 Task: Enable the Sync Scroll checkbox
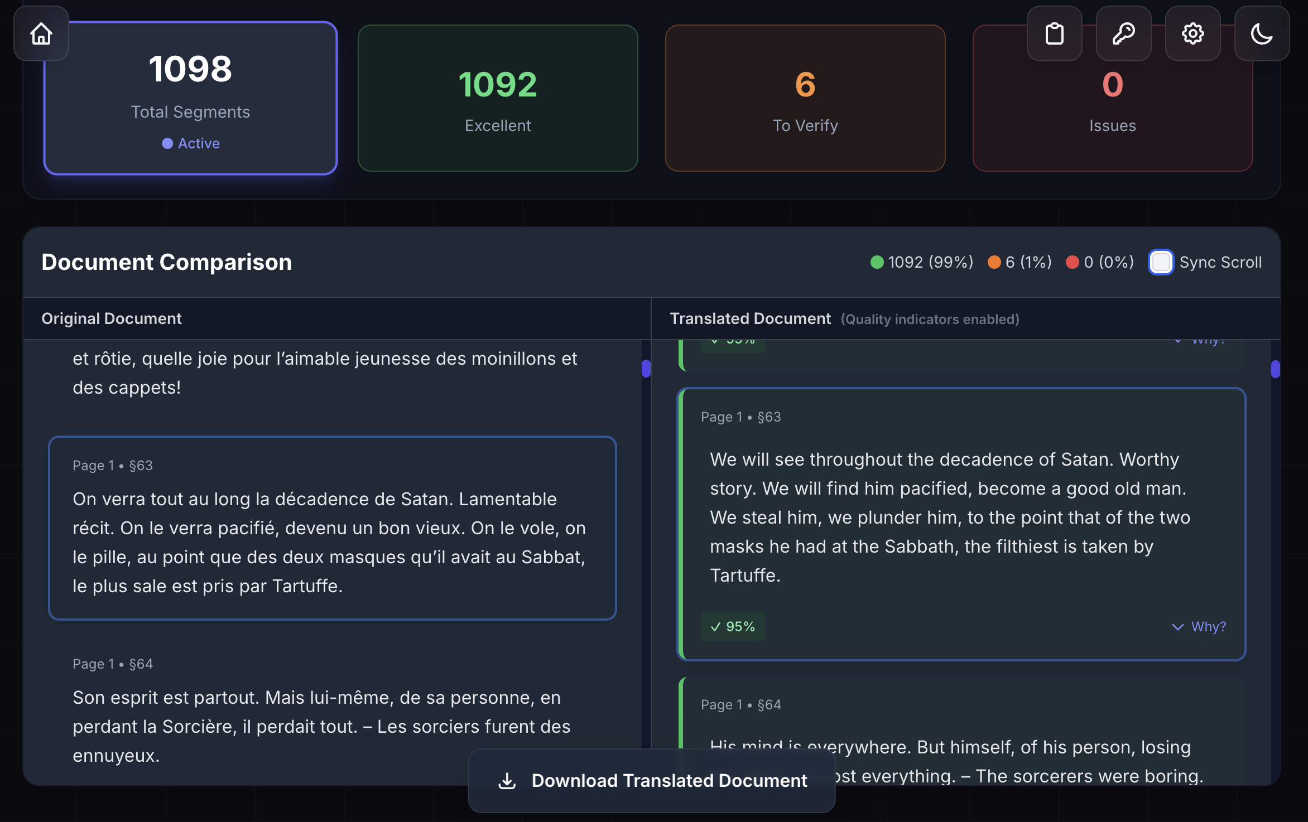1161,262
